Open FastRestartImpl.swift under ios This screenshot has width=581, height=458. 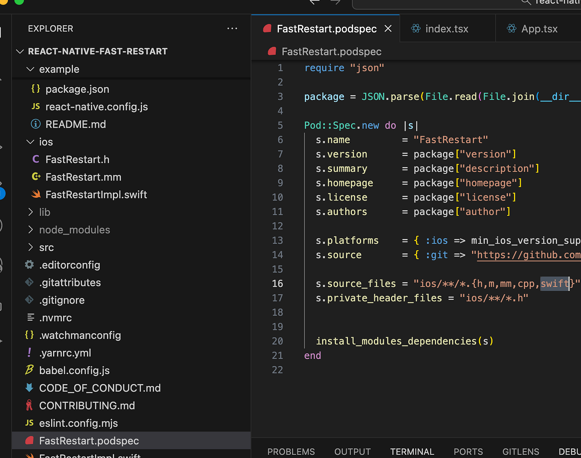click(131, 195)
